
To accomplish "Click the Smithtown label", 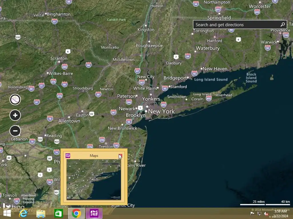I will coord(177,97).
